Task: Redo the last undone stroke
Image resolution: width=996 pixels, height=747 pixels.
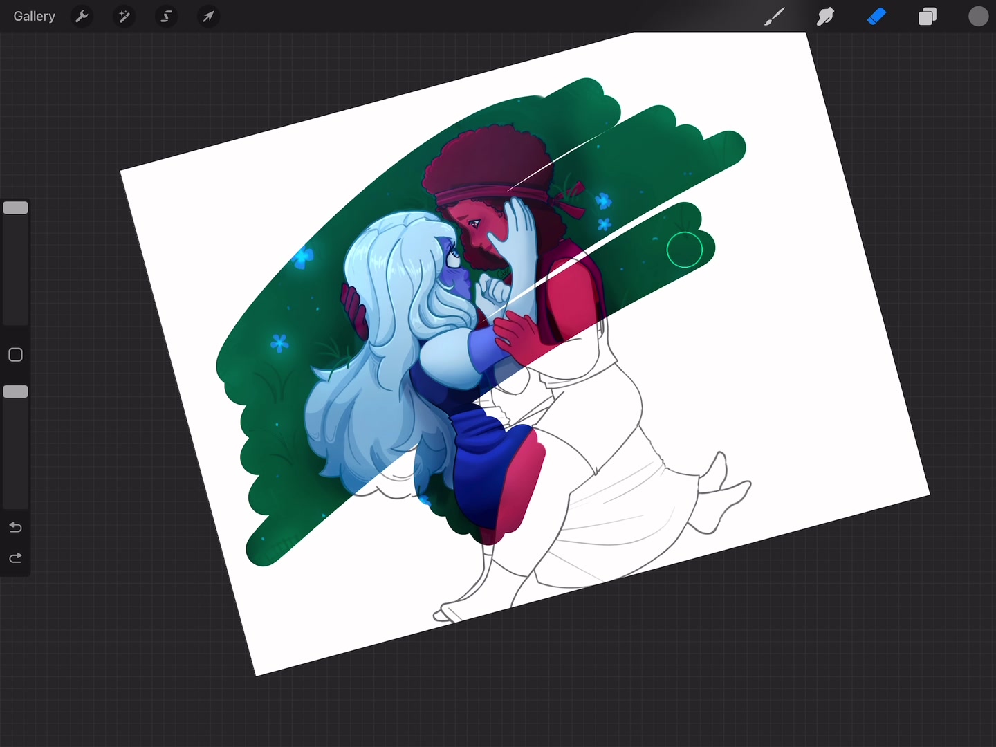Action: point(15,557)
